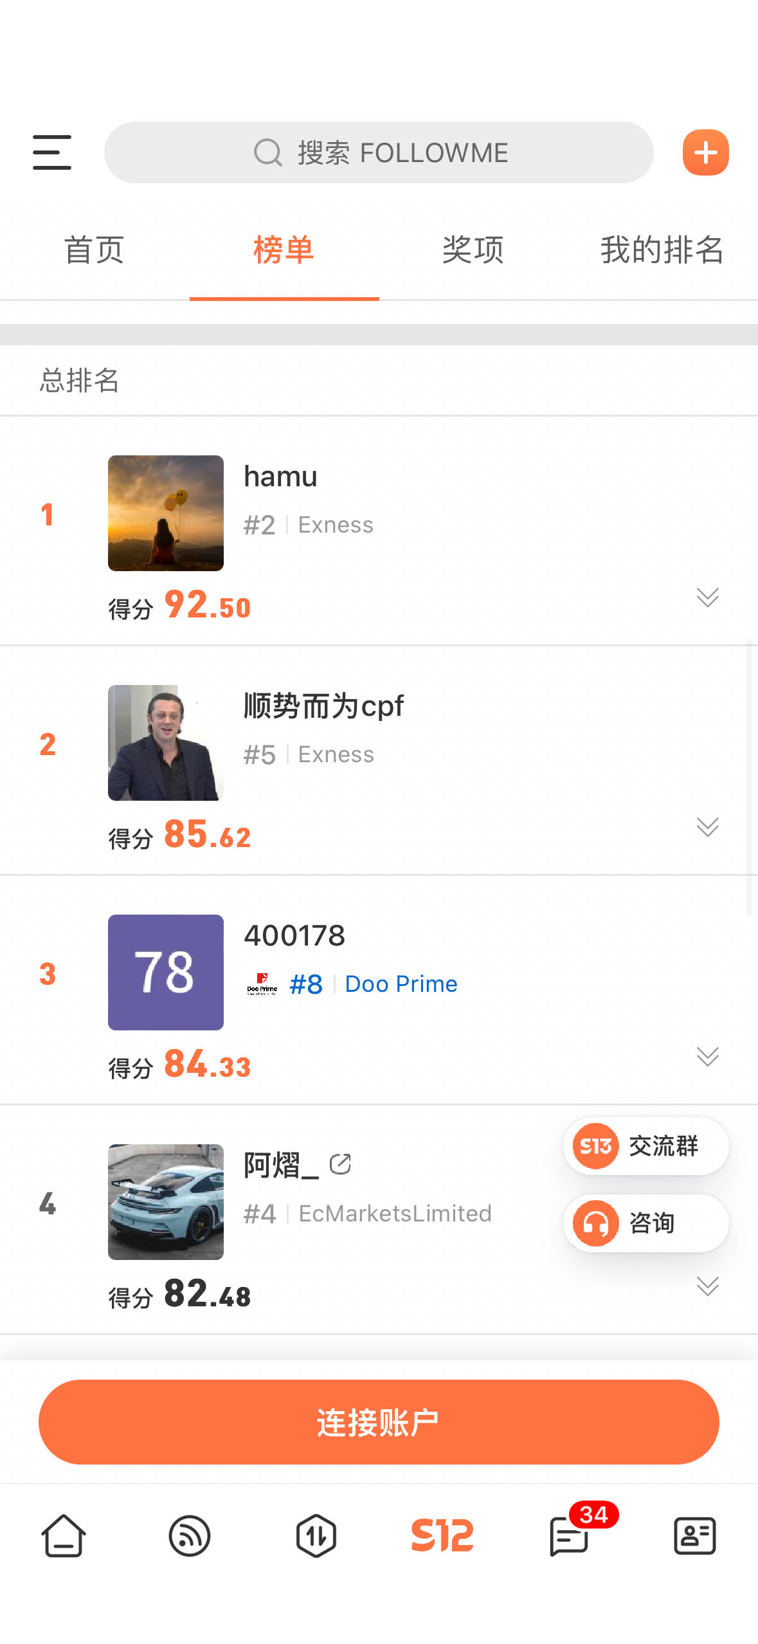Open messages with 34 unread badge
This screenshot has width=758, height=1644.
pos(570,1535)
